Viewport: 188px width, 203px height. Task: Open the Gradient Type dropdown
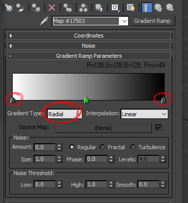pos(65,114)
